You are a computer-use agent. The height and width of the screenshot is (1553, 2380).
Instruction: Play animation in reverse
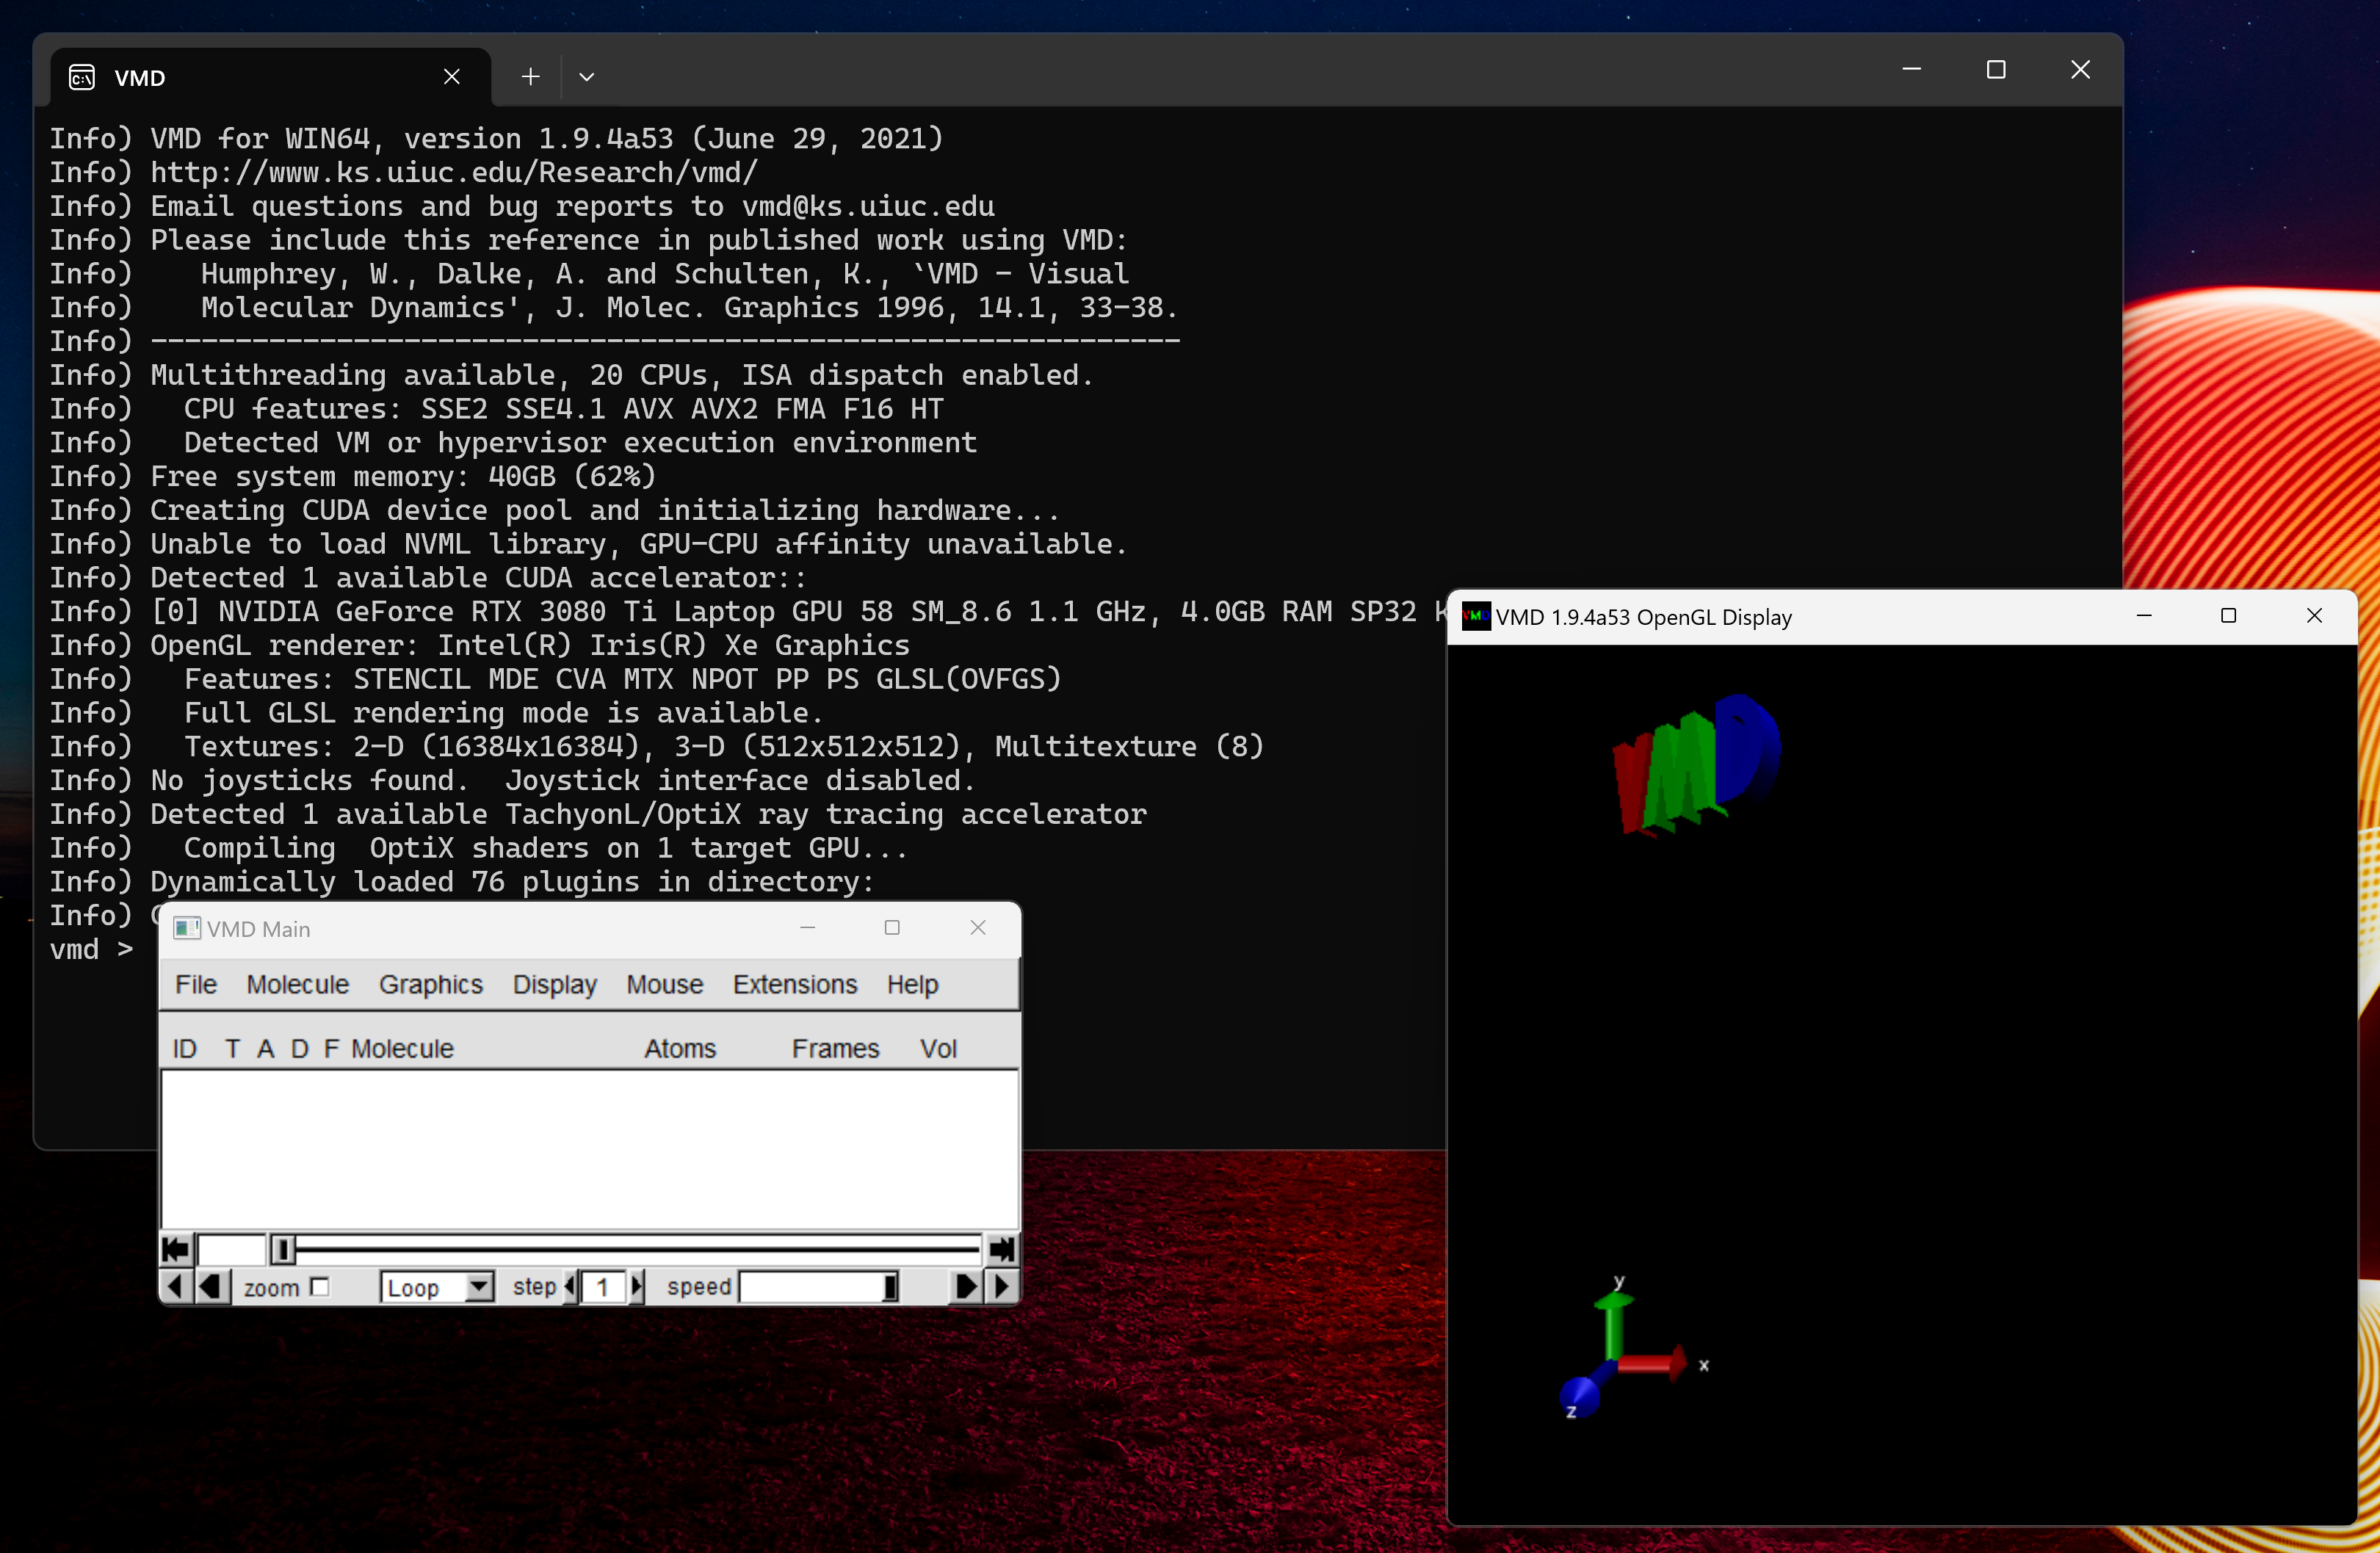point(210,1286)
